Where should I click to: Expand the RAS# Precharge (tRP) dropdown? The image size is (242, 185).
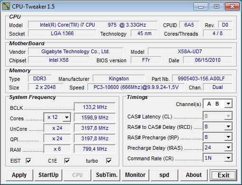(218, 137)
